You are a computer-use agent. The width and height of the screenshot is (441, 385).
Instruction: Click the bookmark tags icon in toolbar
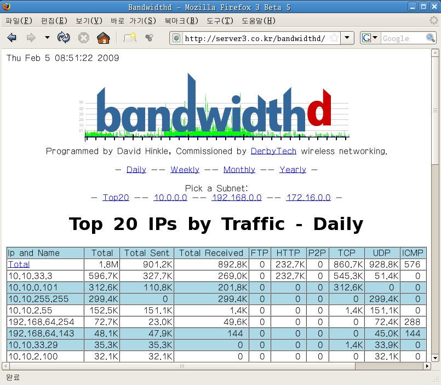pos(149,37)
